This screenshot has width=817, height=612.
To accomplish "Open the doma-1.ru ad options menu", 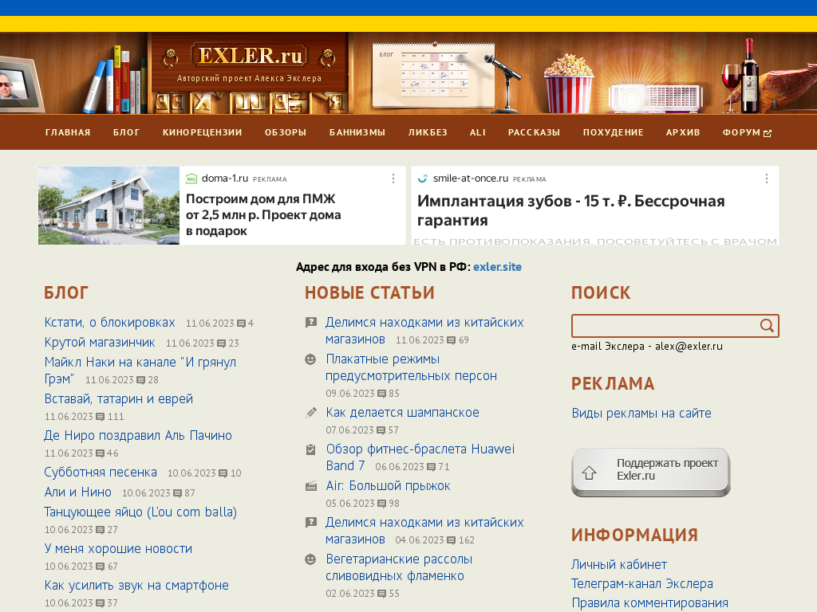I will pos(393,179).
